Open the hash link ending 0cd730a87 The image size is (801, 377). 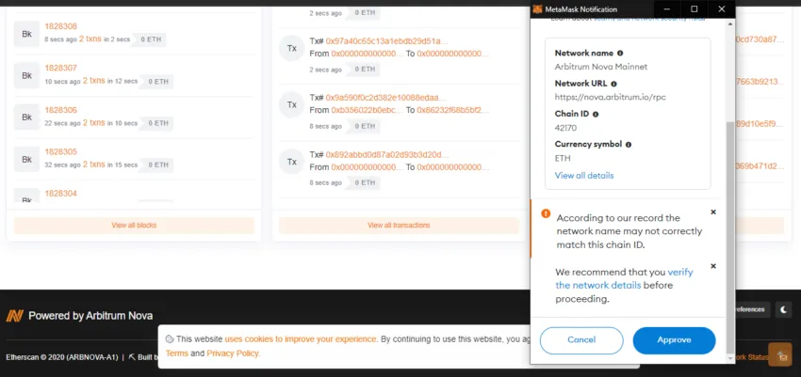760,39
